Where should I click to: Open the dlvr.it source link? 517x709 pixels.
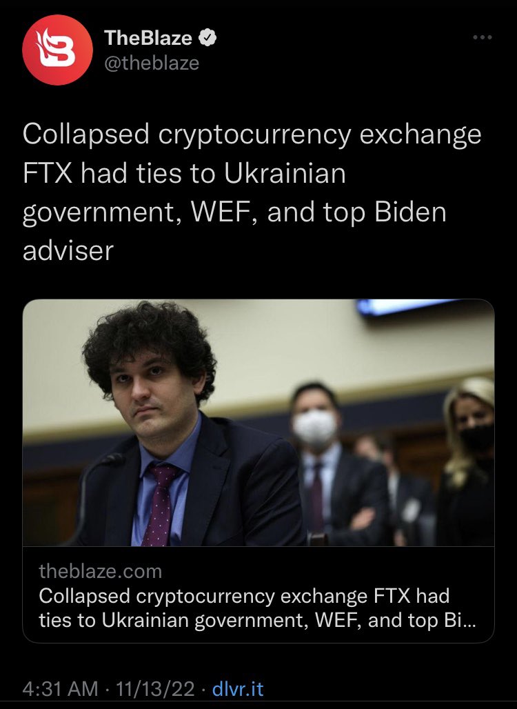click(x=238, y=688)
